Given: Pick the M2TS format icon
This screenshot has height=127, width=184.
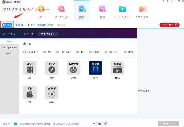Looking at the screenshot, I should point(74,68).
